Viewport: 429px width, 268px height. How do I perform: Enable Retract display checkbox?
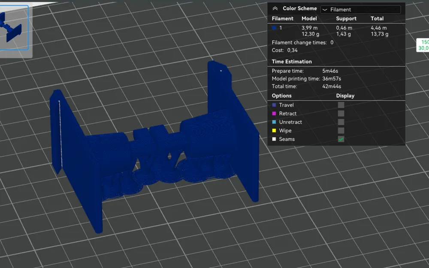341,113
